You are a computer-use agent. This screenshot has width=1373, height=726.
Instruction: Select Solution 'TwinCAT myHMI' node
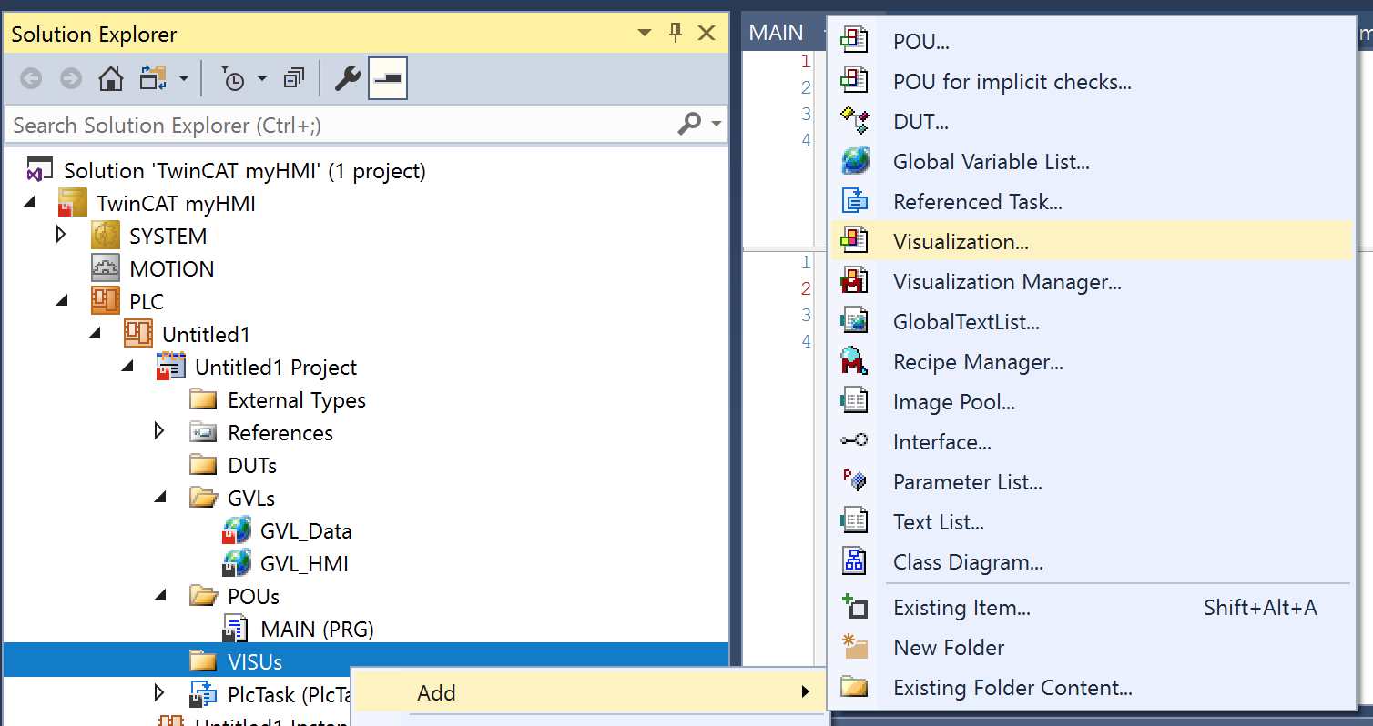coord(245,171)
